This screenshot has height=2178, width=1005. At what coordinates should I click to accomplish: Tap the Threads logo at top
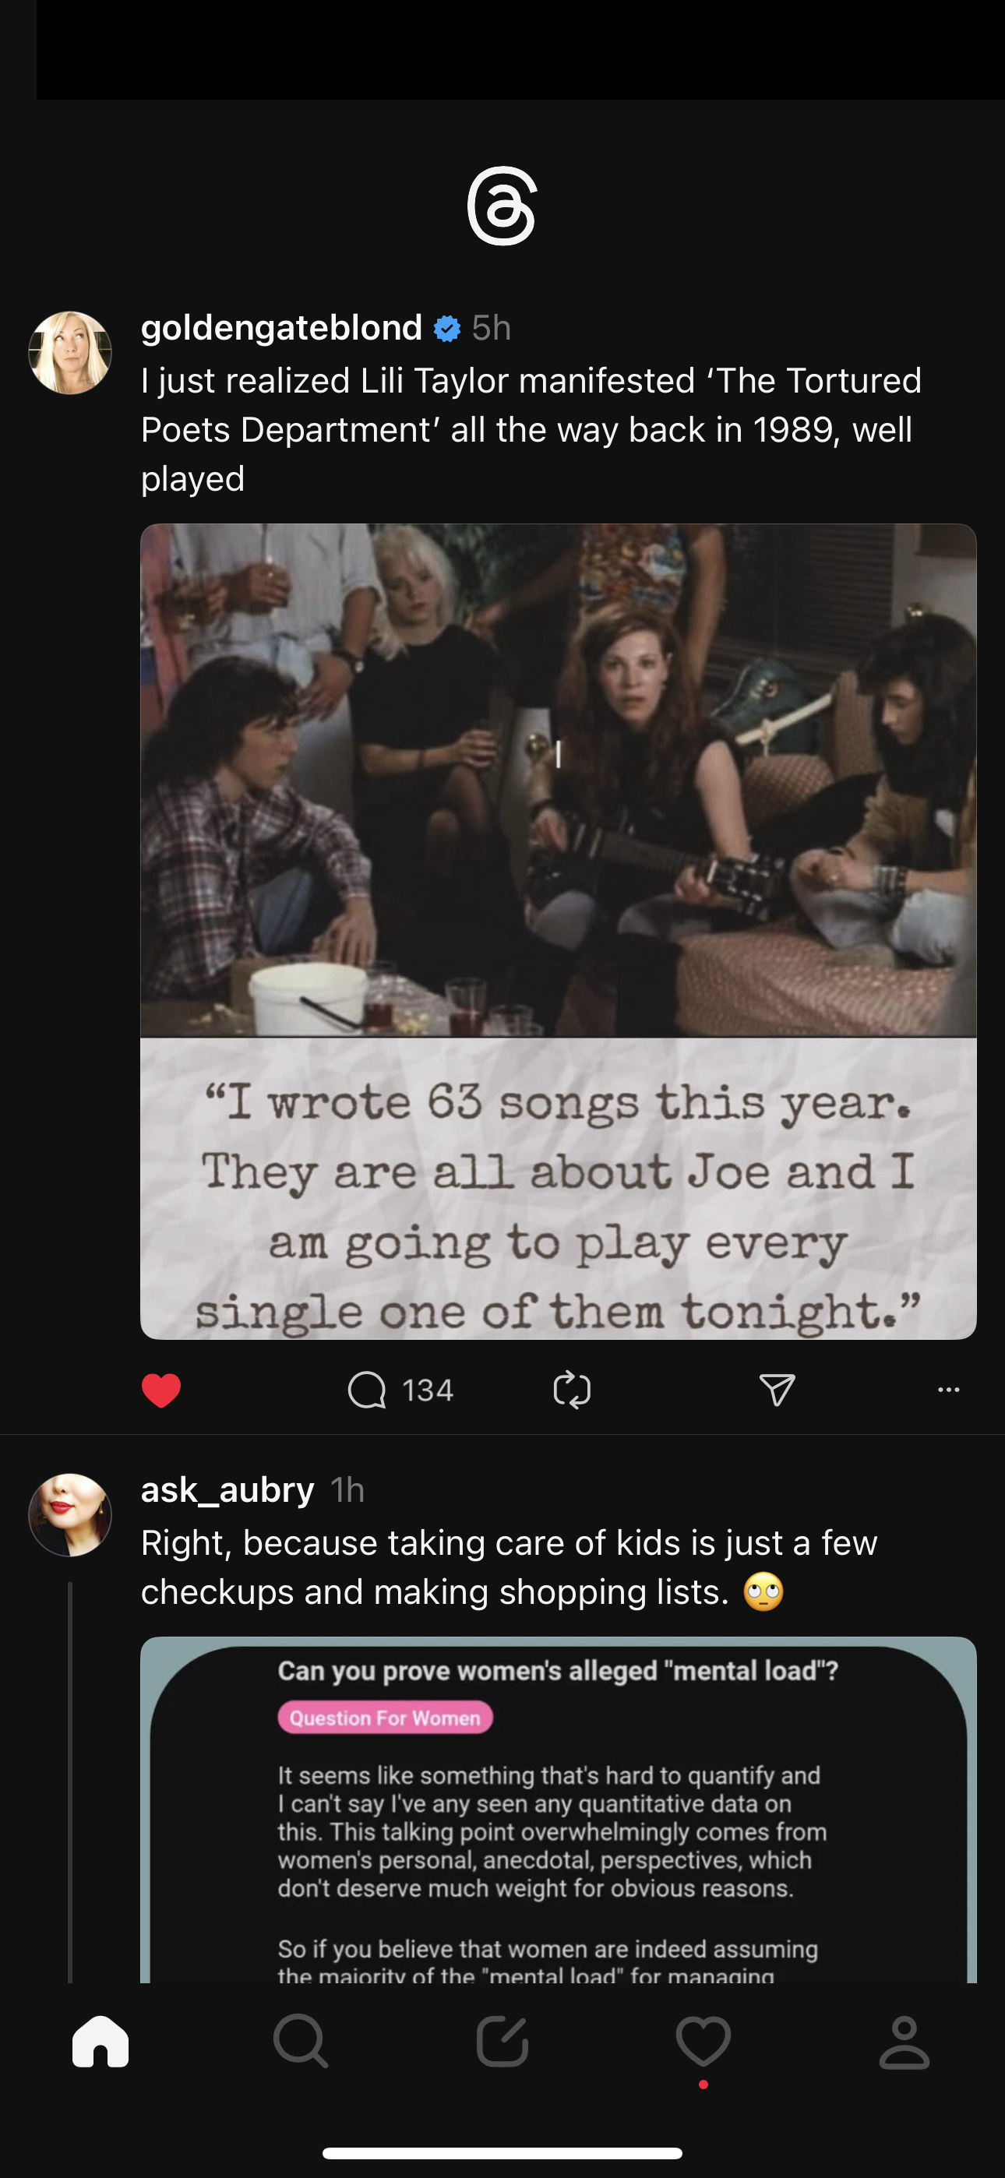(x=502, y=206)
